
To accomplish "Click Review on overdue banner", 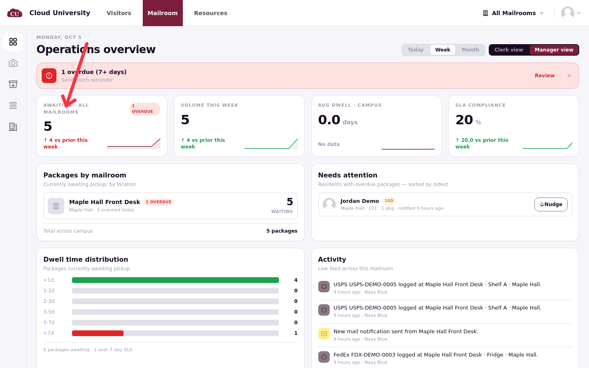I will [544, 76].
